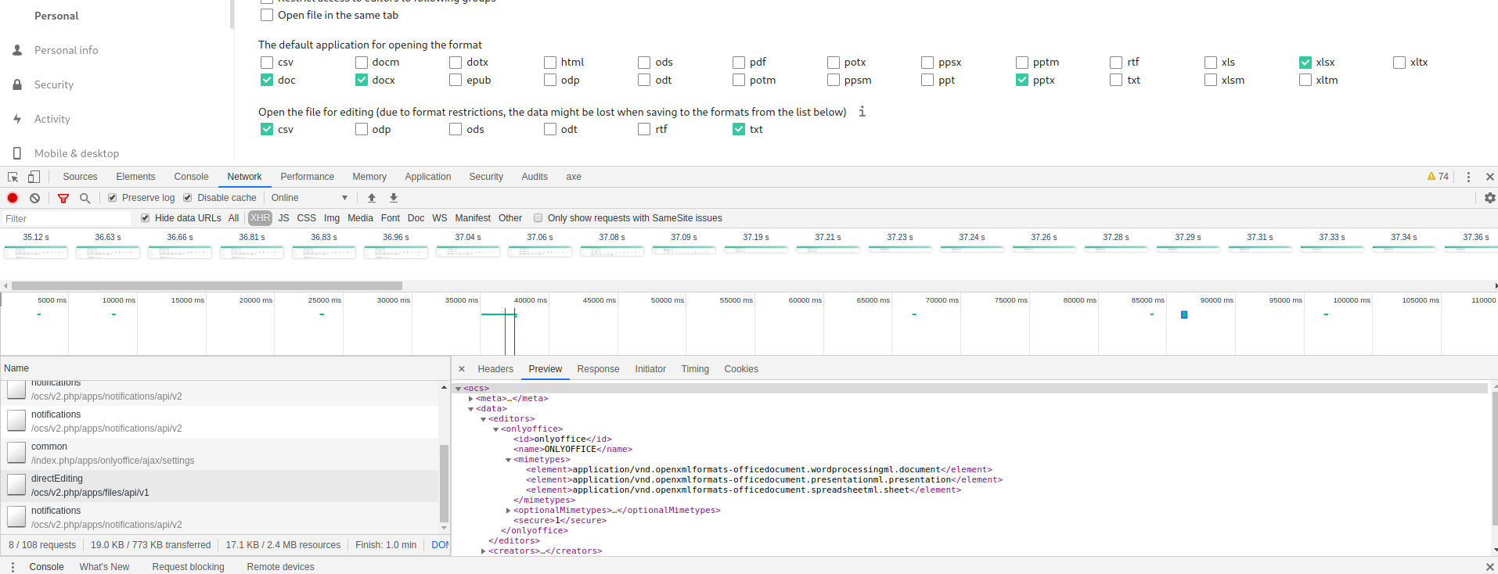This screenshot has height=574, width=1498.
Task: Open the network search magnifier
Action: [x=85, y=198]
